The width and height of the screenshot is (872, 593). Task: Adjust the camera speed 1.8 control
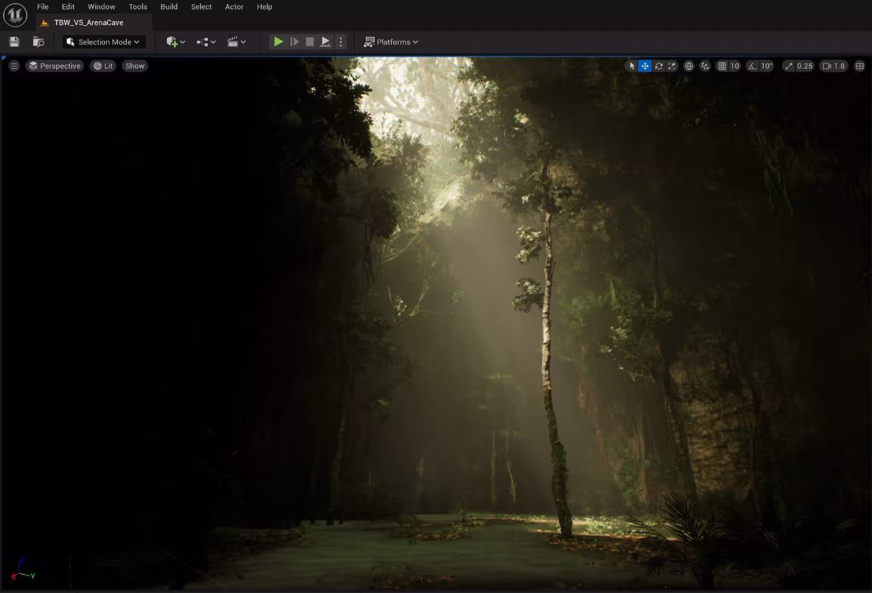(834, 66)
